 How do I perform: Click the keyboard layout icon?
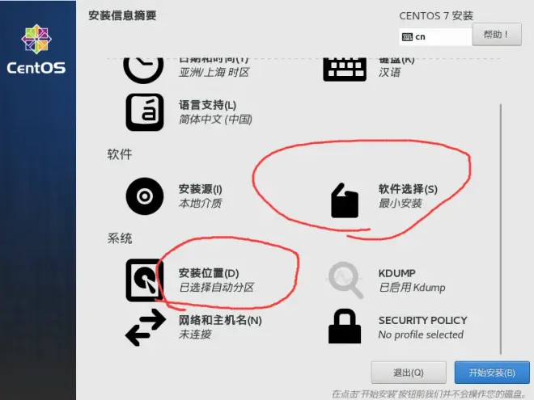click(x=345, y=69)
